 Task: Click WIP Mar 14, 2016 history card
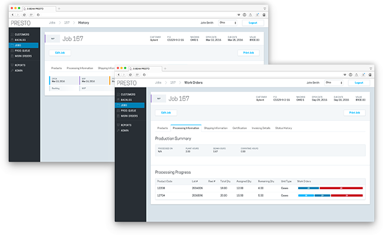(x=94, y=80)
